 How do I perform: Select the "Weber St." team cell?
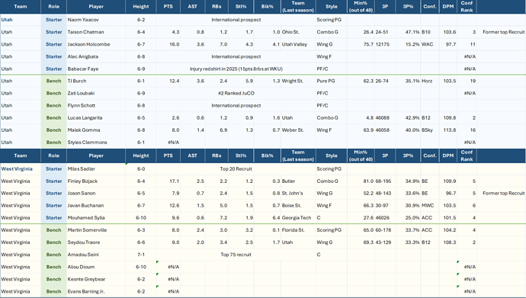[298, 130]
